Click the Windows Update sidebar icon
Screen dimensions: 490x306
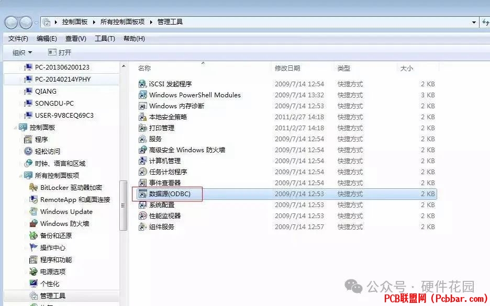pyautogui.click(x=34, y=211)
